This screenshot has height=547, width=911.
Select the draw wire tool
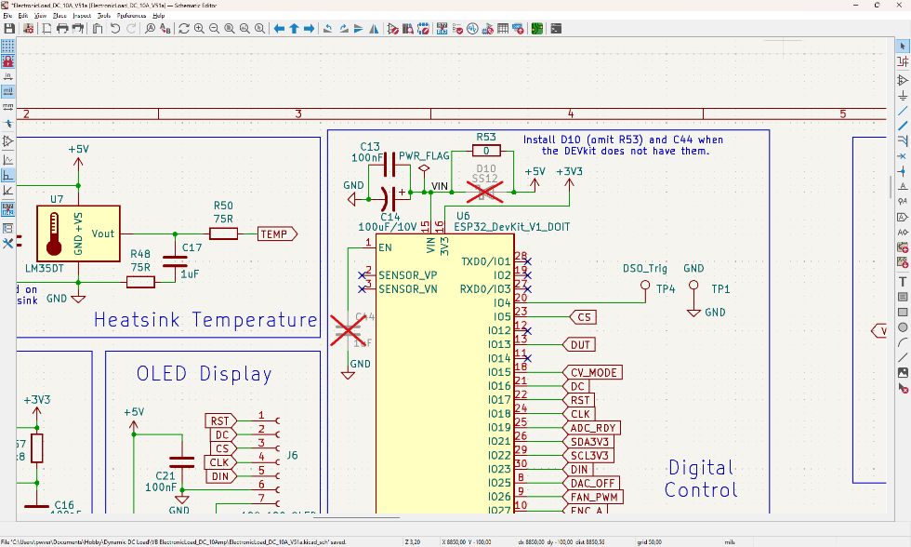point(903,111)
